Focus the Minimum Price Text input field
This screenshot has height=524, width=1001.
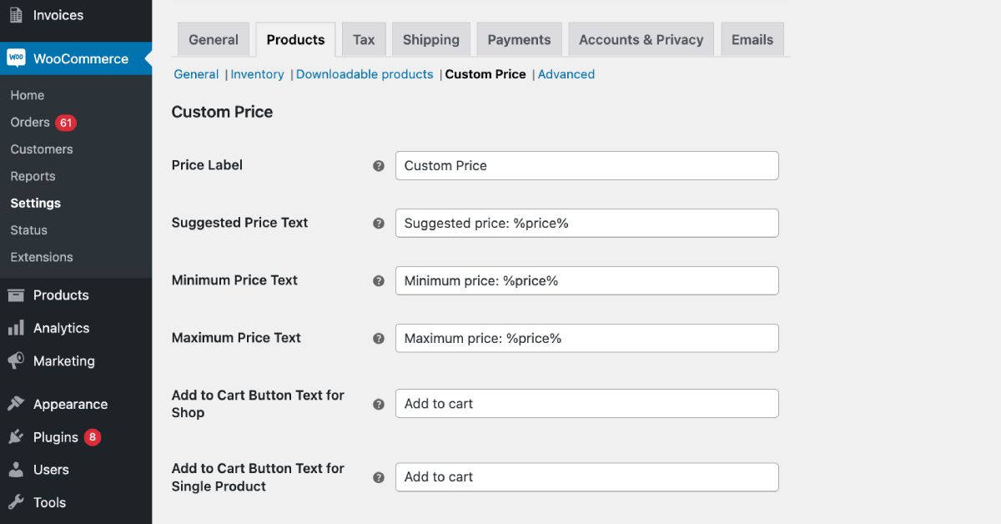(587, 280)
